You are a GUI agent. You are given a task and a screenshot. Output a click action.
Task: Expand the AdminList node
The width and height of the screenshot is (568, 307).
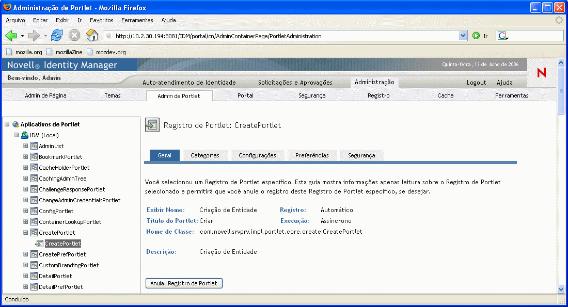26,146
